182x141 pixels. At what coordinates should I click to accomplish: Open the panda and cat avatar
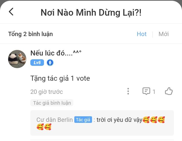pos(17,59)
